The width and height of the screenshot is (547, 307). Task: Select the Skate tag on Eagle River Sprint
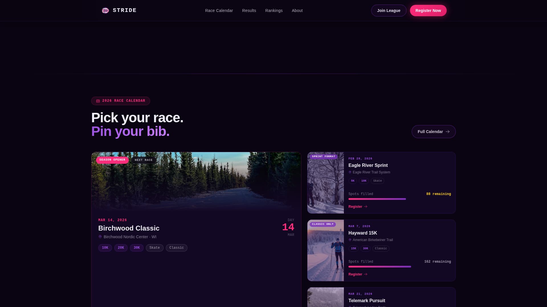pos(377,181)
